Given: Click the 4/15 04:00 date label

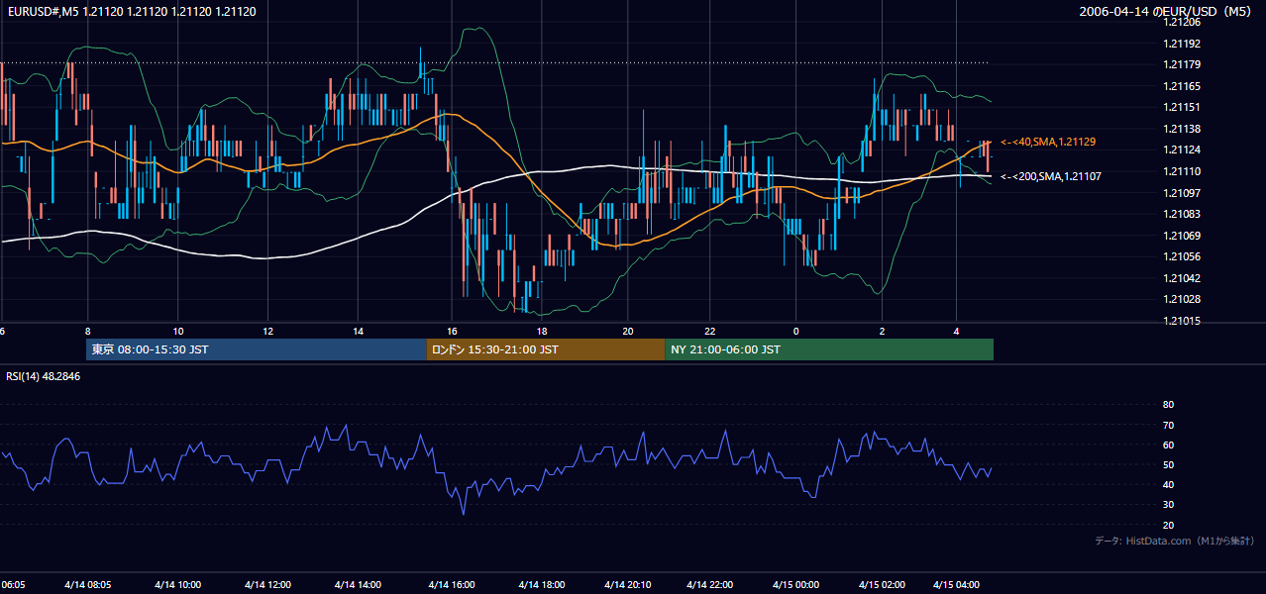Looking at the screenshot, I should point(958,585).
